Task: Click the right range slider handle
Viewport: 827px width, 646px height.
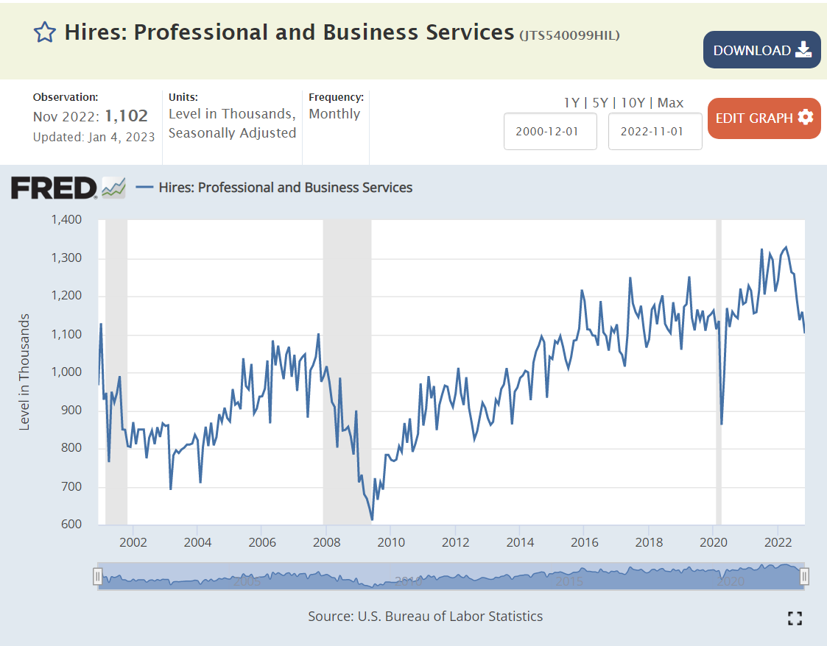Action: coord(805,576)
